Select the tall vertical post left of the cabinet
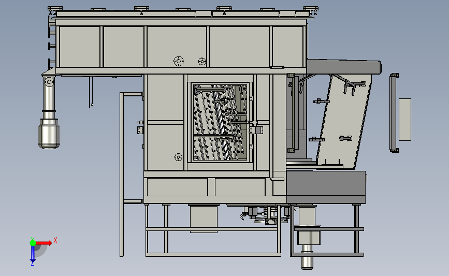This screenshot has width=449, height=276. (121, 175)
